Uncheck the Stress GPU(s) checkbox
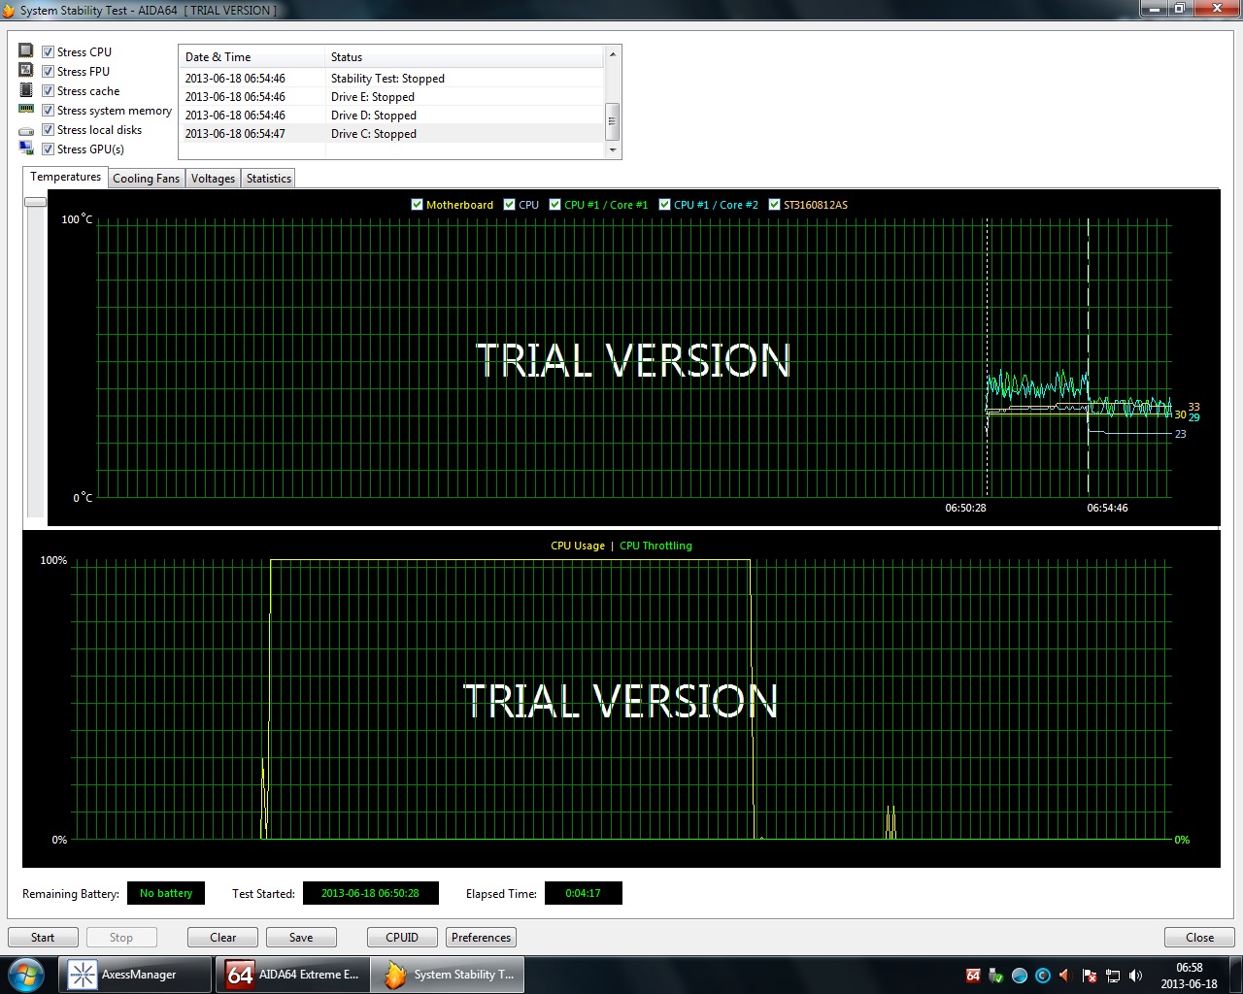This screenshot has height=994, width=1243. coord(49,149)
